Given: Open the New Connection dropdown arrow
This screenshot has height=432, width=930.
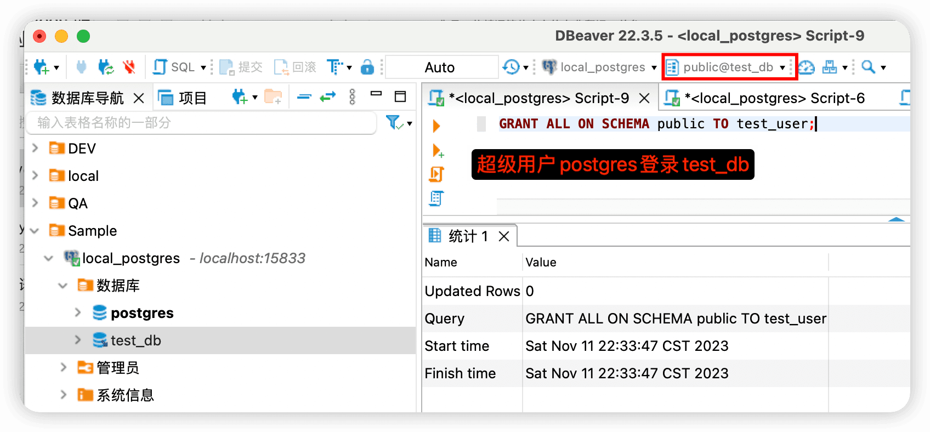Looking at the screenshot, I should point(56,68).
